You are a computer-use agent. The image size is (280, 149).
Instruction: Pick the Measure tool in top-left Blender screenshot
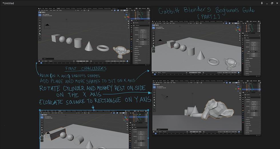pos(40,33)
